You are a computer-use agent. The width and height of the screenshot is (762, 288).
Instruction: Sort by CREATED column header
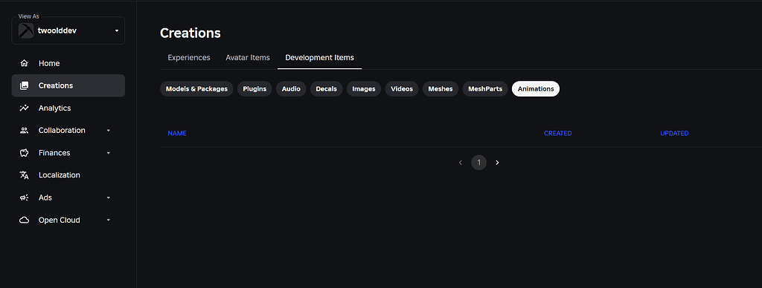[558, 134]
